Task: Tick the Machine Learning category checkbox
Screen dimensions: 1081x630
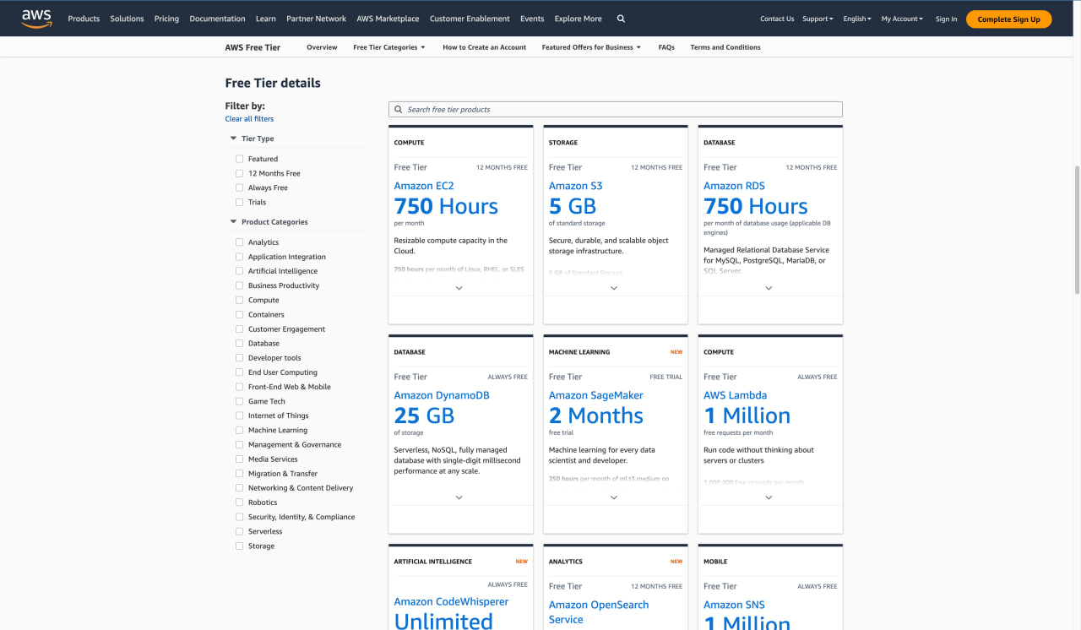Action: 240,430
